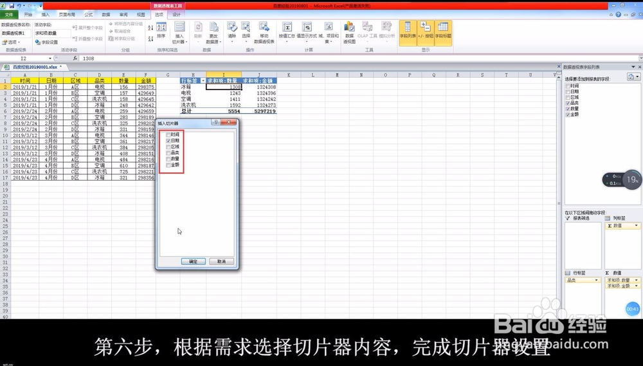Expand 品类 dropdown in Row Labels area
The width and height of the screenshot is (643, 366).
[x=596, y=280]
